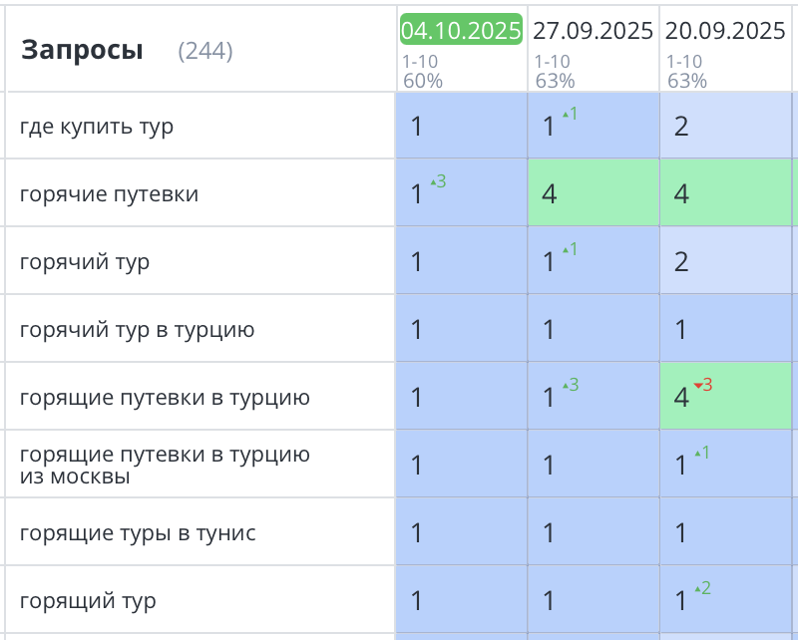Image resolution: width=798 pixels, height=640 pixels.
Task: Click the up-arrow in где купить тур row
Action: tap(565, 114)
